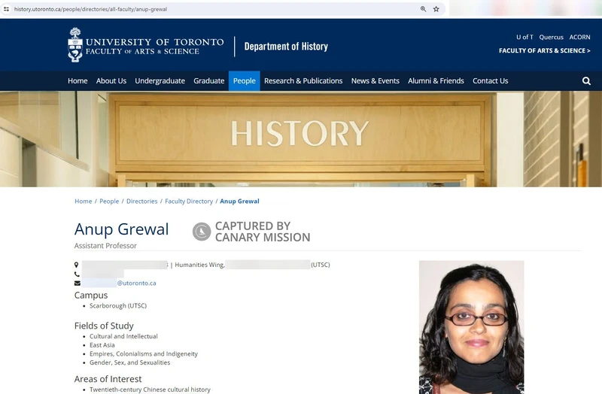
Task: Click Gender, Sex, and Sexualities item
Action: [x=129, y=362]
